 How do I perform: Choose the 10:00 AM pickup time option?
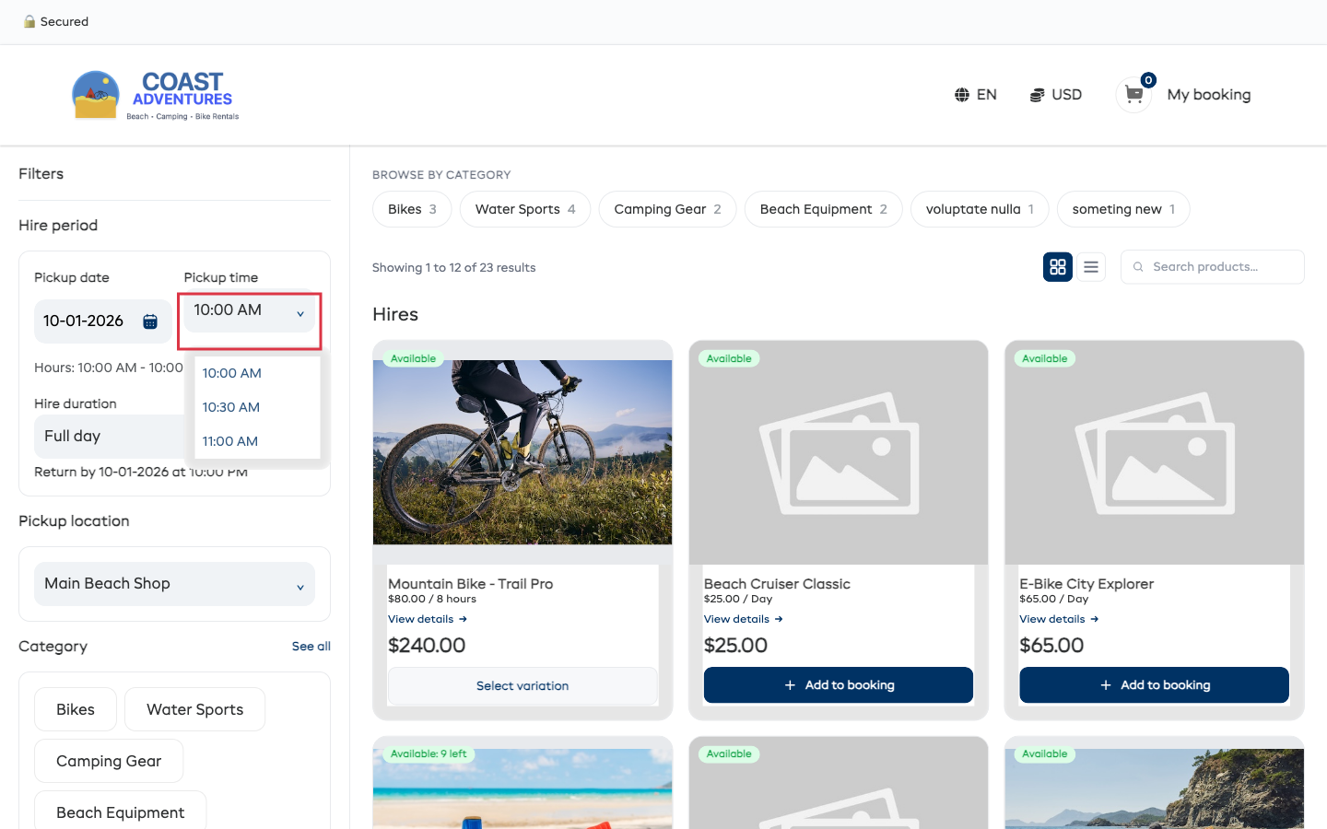pos(258,373)
